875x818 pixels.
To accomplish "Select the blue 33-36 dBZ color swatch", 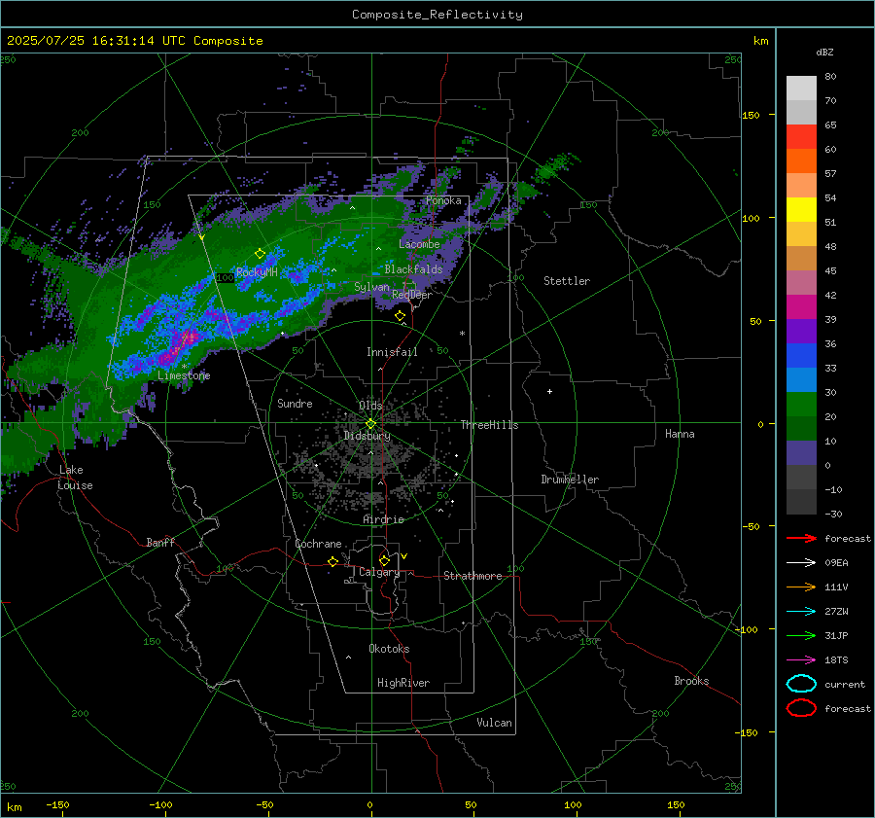I will point(801,356).
